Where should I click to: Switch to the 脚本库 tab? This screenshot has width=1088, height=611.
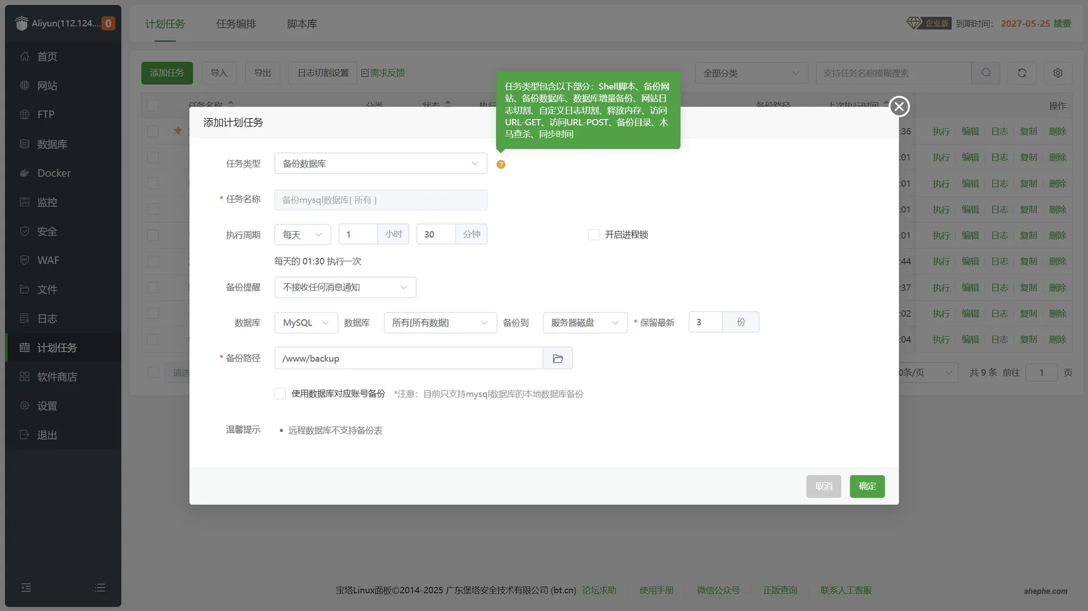pyautogui.click(x=301, y=24)
